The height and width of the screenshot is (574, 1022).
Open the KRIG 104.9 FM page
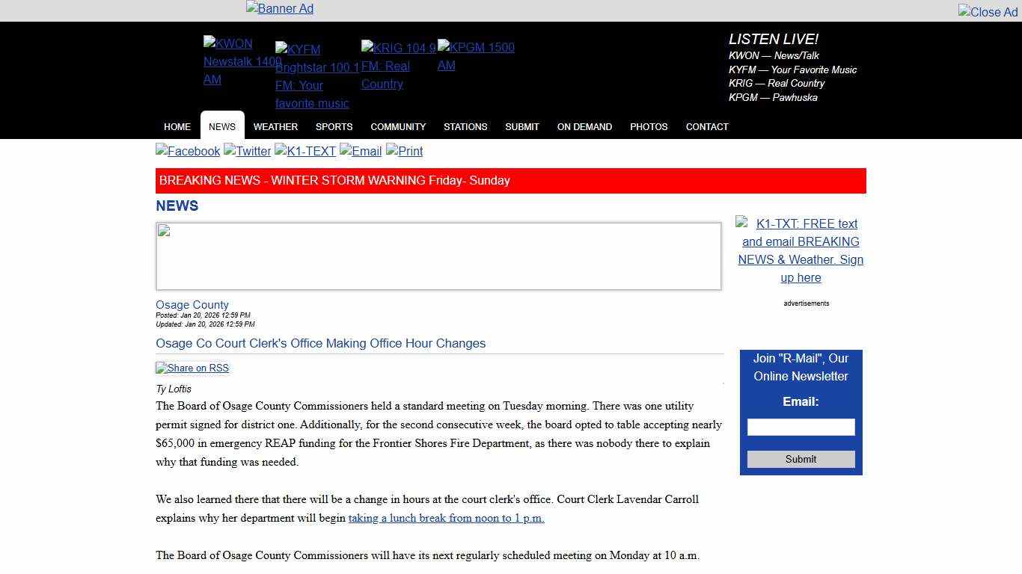pos(398,66)
